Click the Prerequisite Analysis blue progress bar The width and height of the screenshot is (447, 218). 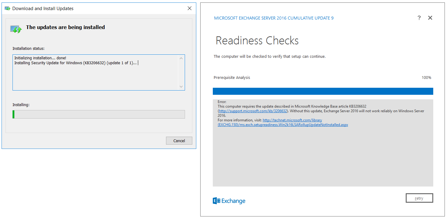(323, 91)
